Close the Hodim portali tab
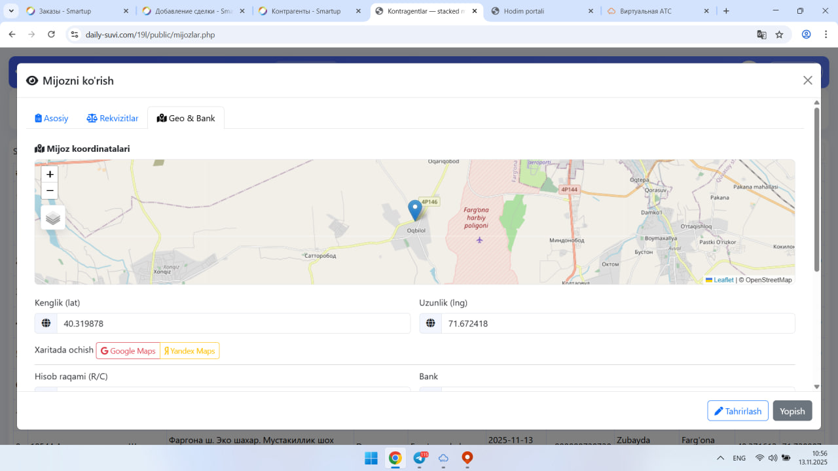Image resolution: width=838 pixels, height=471 pixels. (x=591, y=11)
